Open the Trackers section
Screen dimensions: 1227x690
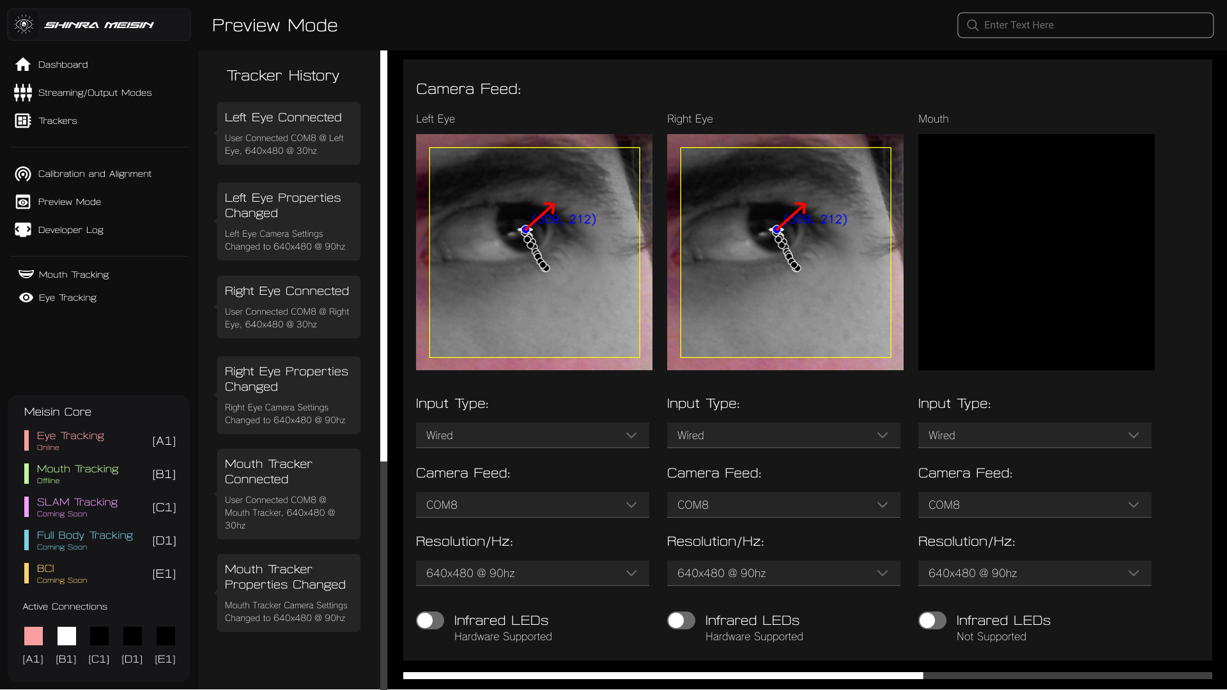[x=58, y=121]
